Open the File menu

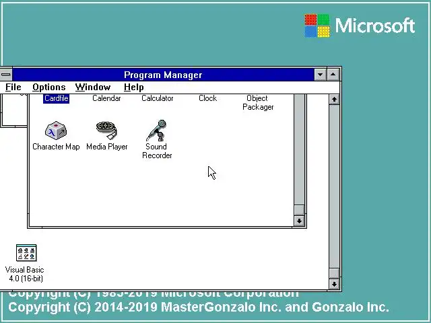[13, 87]
